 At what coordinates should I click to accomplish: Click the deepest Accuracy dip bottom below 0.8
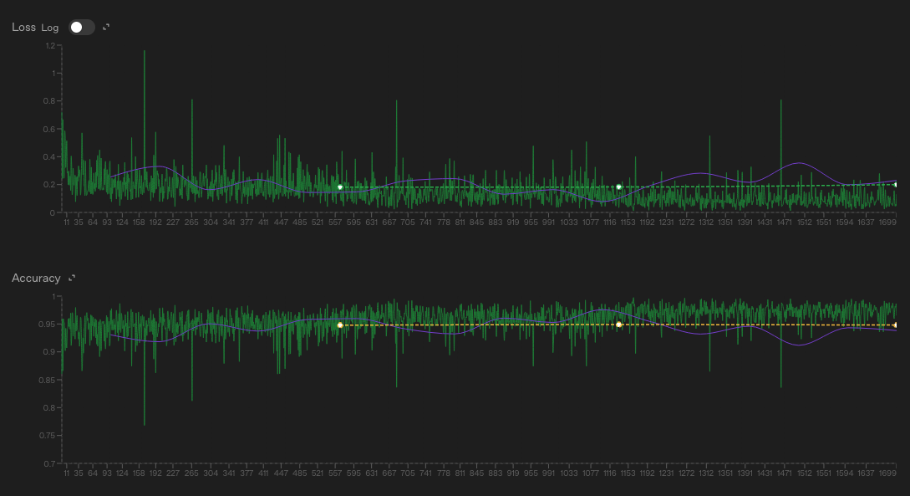coord(145,424)
